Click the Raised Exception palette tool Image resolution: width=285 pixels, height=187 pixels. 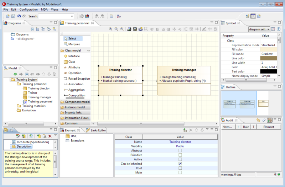tap(79, 79)
